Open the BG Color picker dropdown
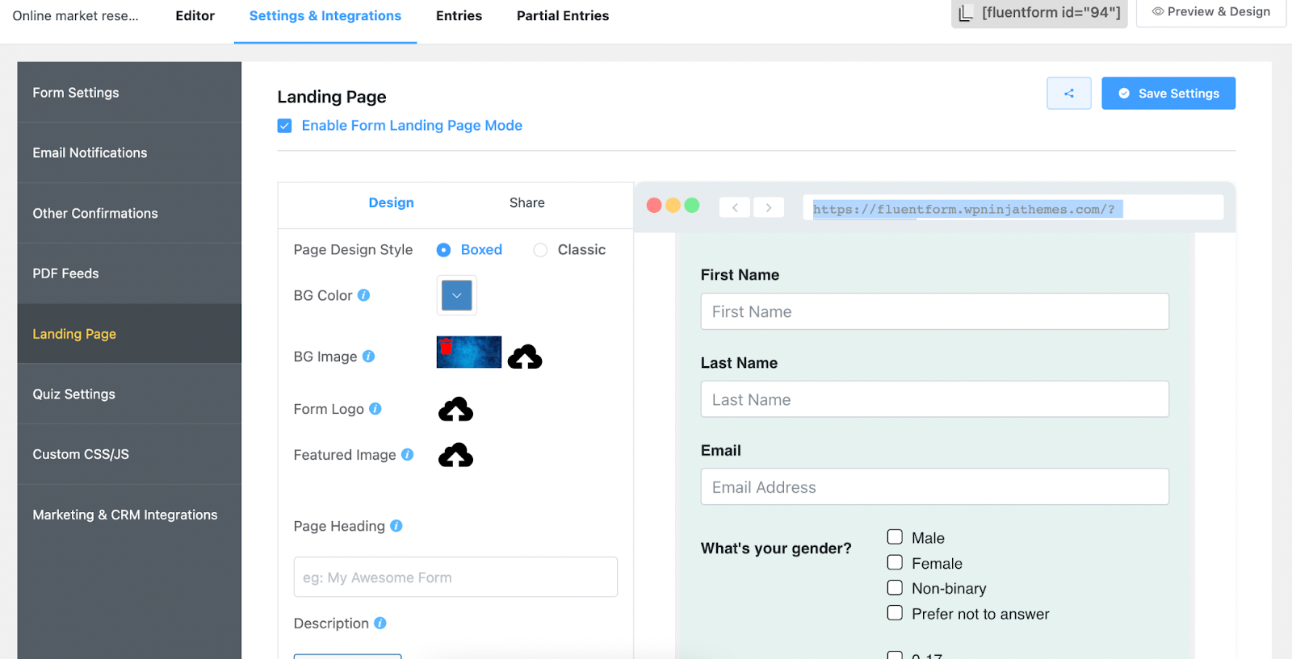This screenshot has width=1292, height=659. 456,295
